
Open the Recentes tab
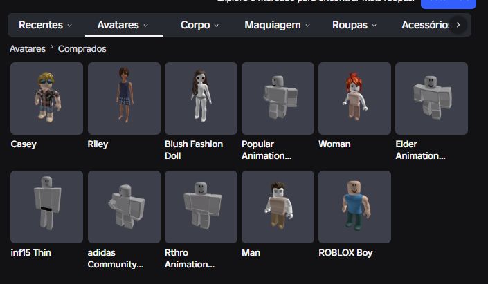click(x=45, y=25)
